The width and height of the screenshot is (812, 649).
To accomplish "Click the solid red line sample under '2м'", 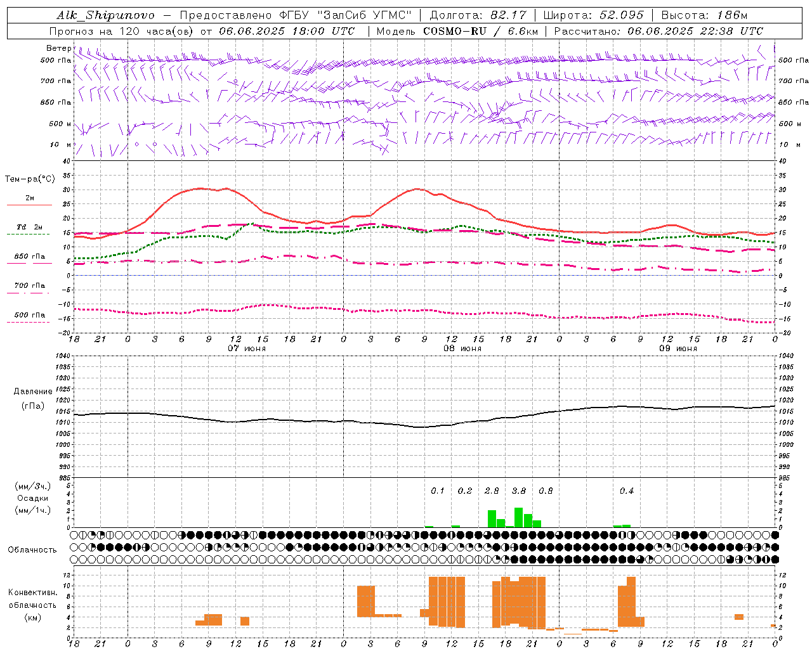I will tap(29, 205).
